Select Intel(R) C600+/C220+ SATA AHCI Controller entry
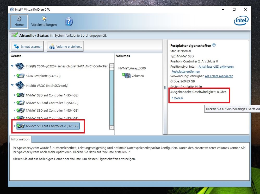The height and width of the screenshot is (194, 260). click(x=66, y=66)
